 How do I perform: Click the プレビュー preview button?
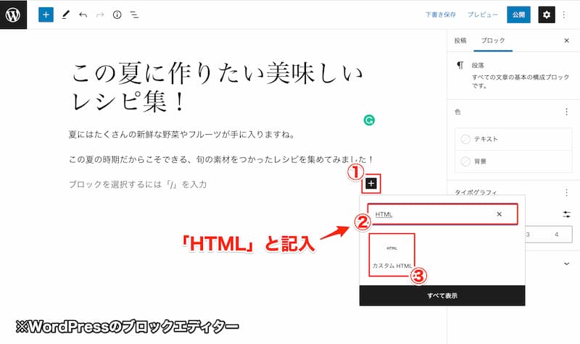[x=482, y=14]
